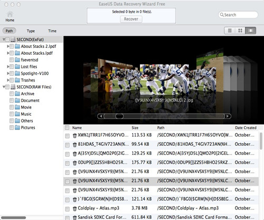Image resolution: width=264 pixels, height=220 pixels.
Task: Switch to the Time tab
Action: (52, 31)
